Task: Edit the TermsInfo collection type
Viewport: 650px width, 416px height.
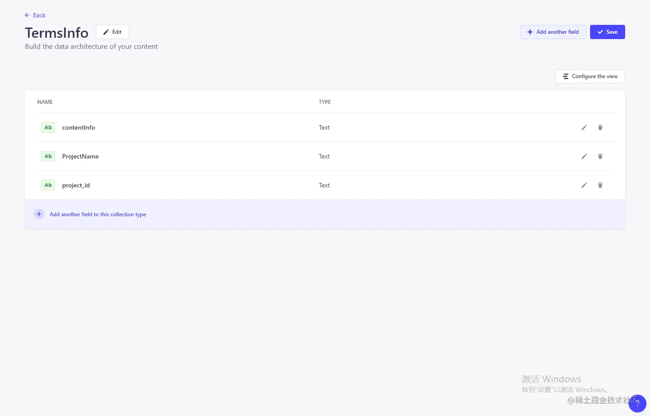Action: (x=112, y=32)
